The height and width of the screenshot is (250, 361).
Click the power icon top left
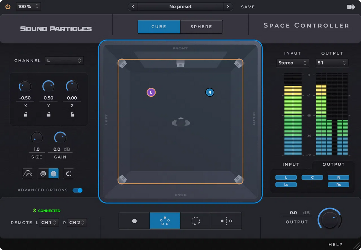point(8,7)
